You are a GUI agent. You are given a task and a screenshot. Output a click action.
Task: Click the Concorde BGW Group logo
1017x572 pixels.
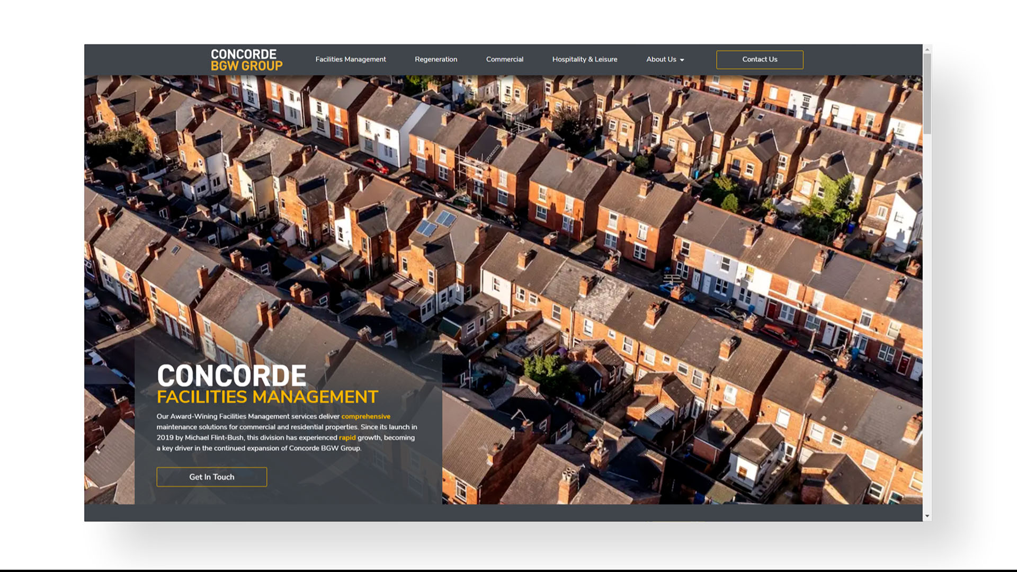[x=246, y=60]
